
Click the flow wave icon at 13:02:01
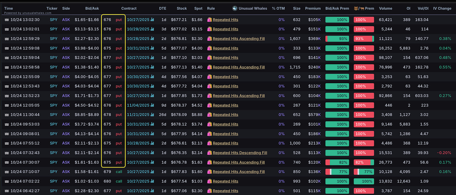tap(6, 29)
